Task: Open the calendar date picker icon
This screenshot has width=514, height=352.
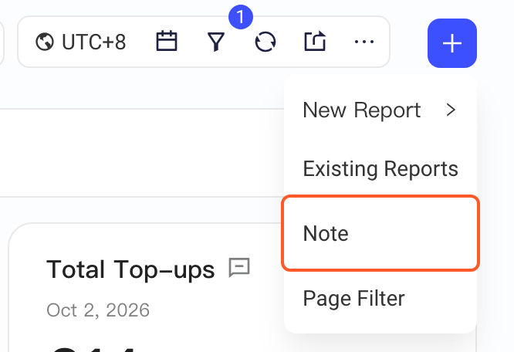Action: [167, 41]
